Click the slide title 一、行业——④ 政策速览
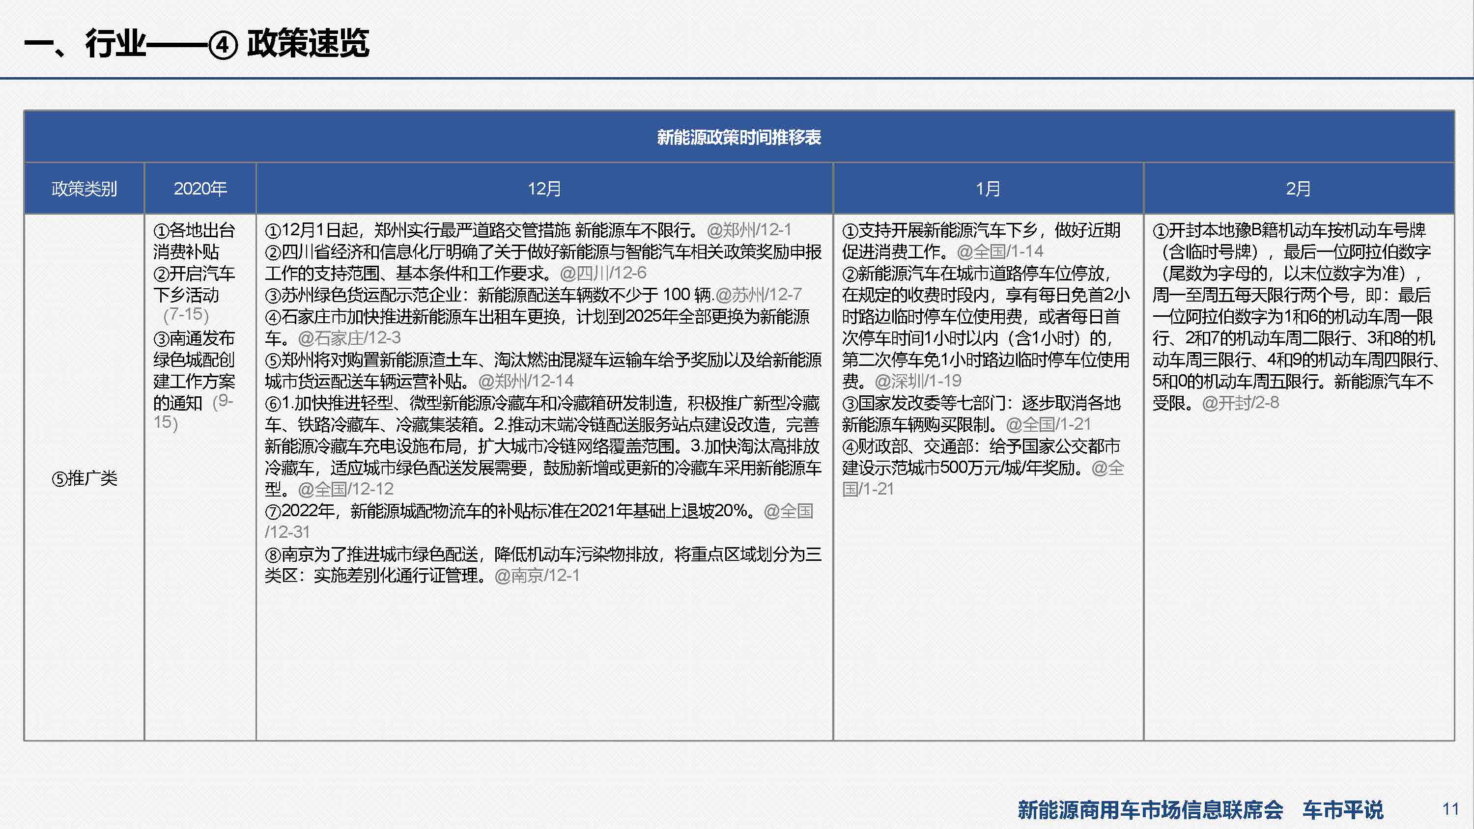Image resolution: width=1474 pixels, height=829 pixels. pos(196,44)
